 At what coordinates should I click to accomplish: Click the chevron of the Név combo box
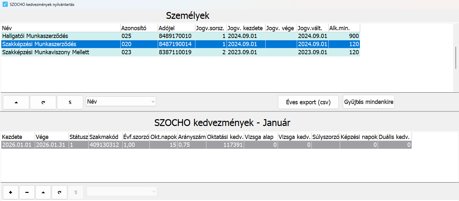(152, 101)
